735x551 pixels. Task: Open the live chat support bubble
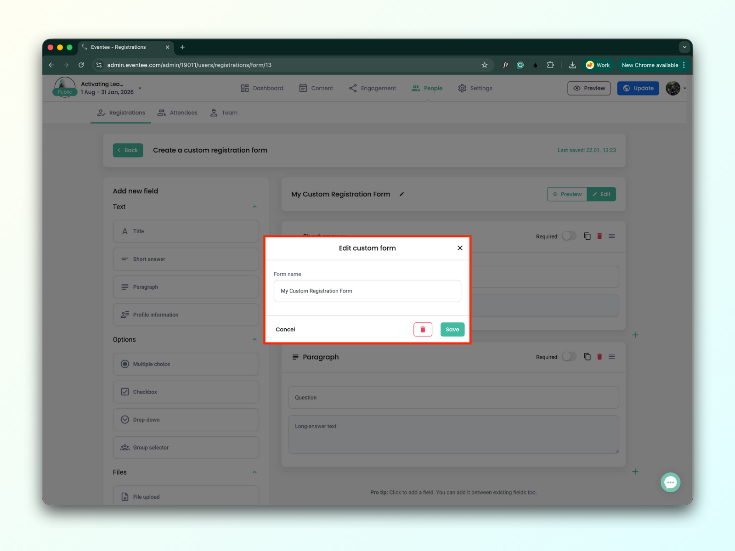point(670,483)
